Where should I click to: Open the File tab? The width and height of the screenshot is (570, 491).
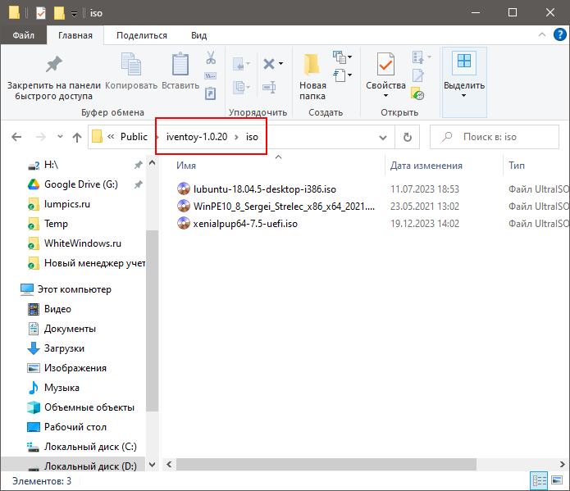[x=24, y=35]
